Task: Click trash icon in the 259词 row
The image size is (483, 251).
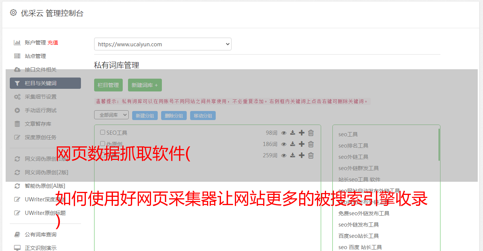Action: click(311, 155)
